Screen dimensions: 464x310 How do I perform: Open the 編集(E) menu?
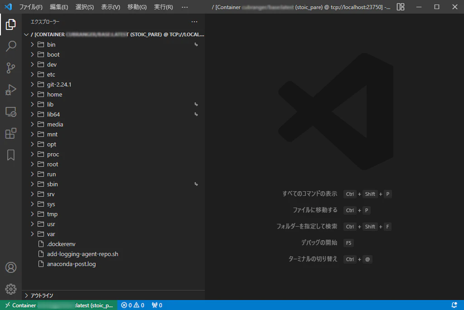click(59, 7)
